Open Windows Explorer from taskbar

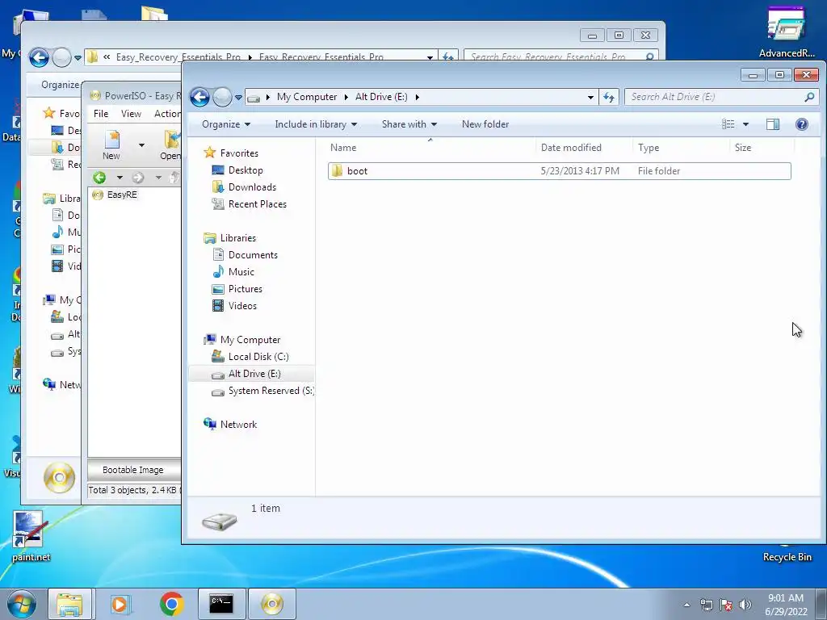pos(69,604)
